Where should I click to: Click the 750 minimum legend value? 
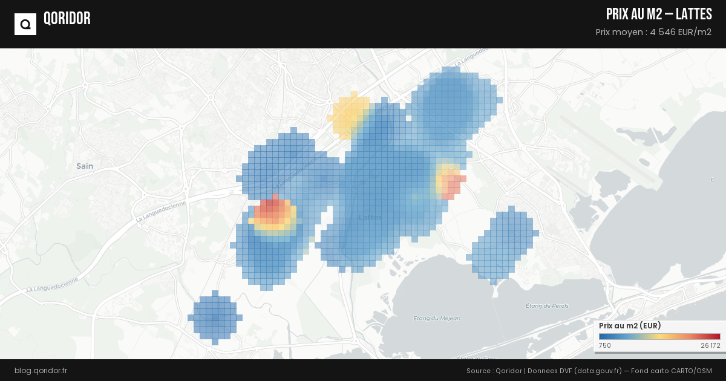[604, 346]
